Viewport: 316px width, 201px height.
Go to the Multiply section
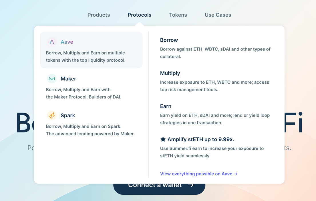(x=170, y=73)
